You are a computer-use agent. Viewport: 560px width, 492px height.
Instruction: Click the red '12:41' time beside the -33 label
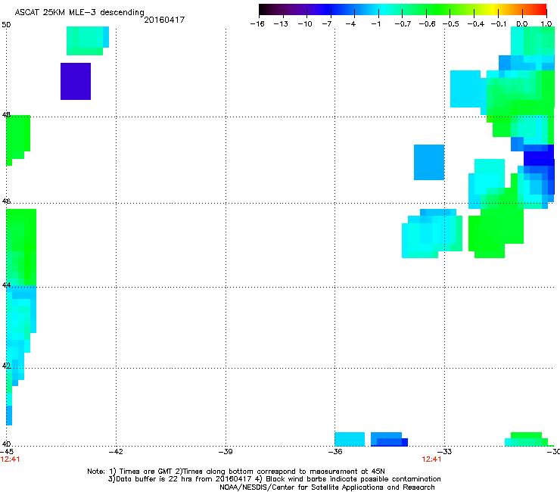pos(431,459)
